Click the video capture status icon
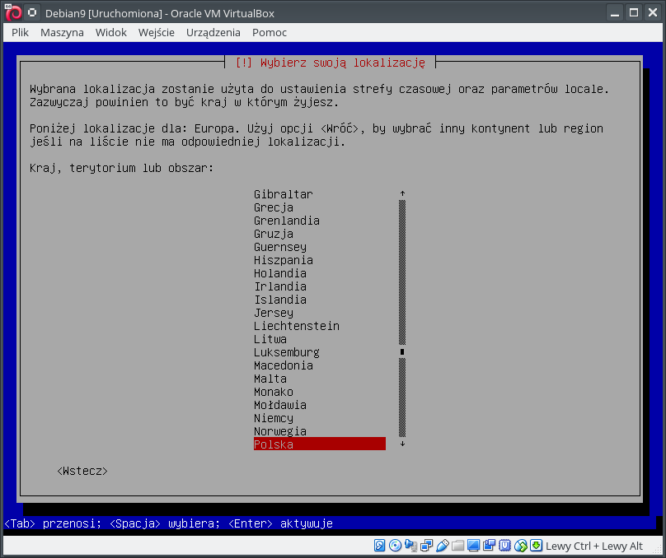 489,546
